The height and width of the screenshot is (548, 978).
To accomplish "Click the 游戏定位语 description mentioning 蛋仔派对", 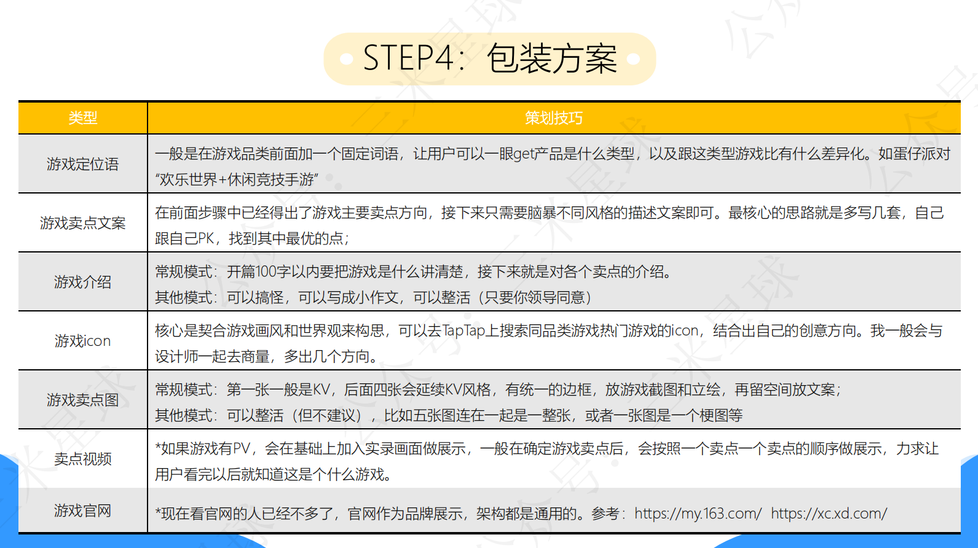I will pos(552,154).
